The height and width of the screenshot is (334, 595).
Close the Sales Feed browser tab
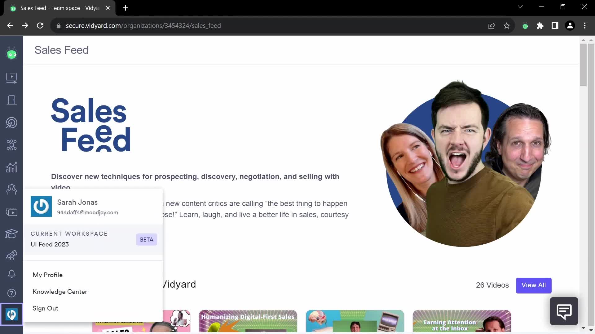pos(108,8)
